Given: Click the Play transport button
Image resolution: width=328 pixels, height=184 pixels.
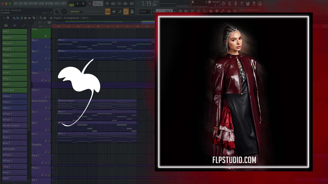Looking at the screenshot, I should 78,4.
